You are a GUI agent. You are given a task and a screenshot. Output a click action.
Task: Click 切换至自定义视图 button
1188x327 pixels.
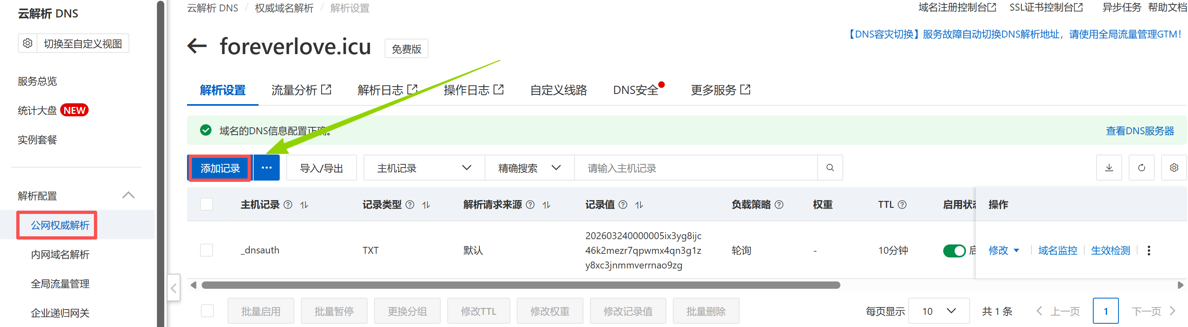[83, 44]
